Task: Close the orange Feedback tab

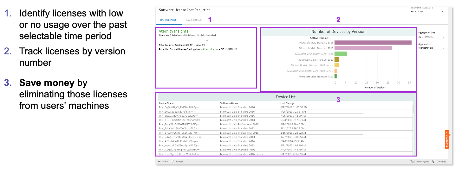Action: point(446,132)
